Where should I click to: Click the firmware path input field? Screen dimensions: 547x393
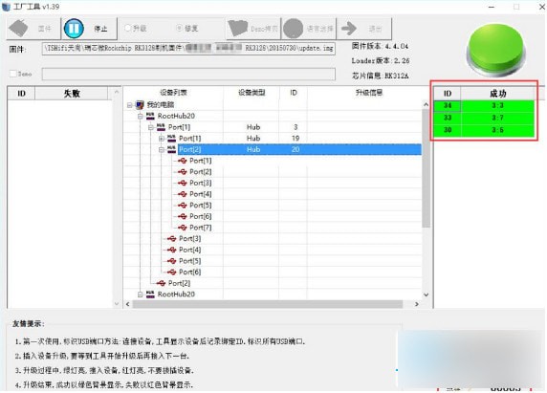pos(188,48)
